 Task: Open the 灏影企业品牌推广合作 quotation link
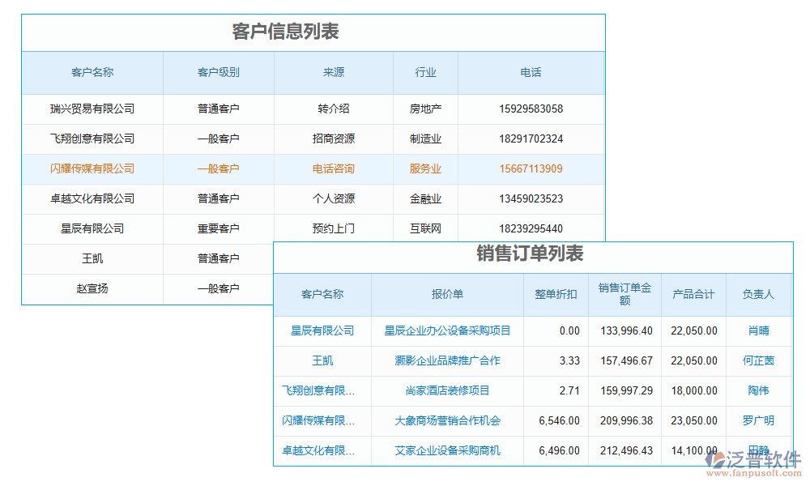point(447,360)
